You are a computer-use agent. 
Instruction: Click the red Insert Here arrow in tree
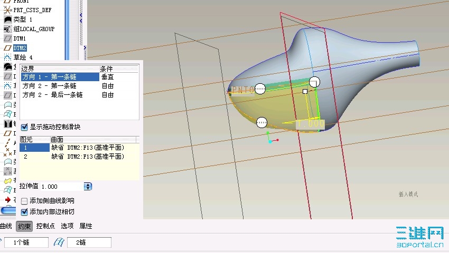pyautogui.click(x=8, y=200)
